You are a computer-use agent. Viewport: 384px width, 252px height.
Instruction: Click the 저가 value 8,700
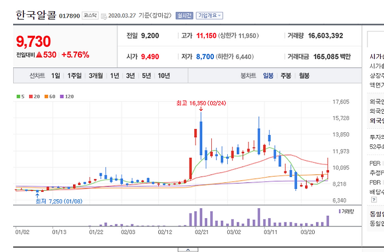click(x=205, y=57)
